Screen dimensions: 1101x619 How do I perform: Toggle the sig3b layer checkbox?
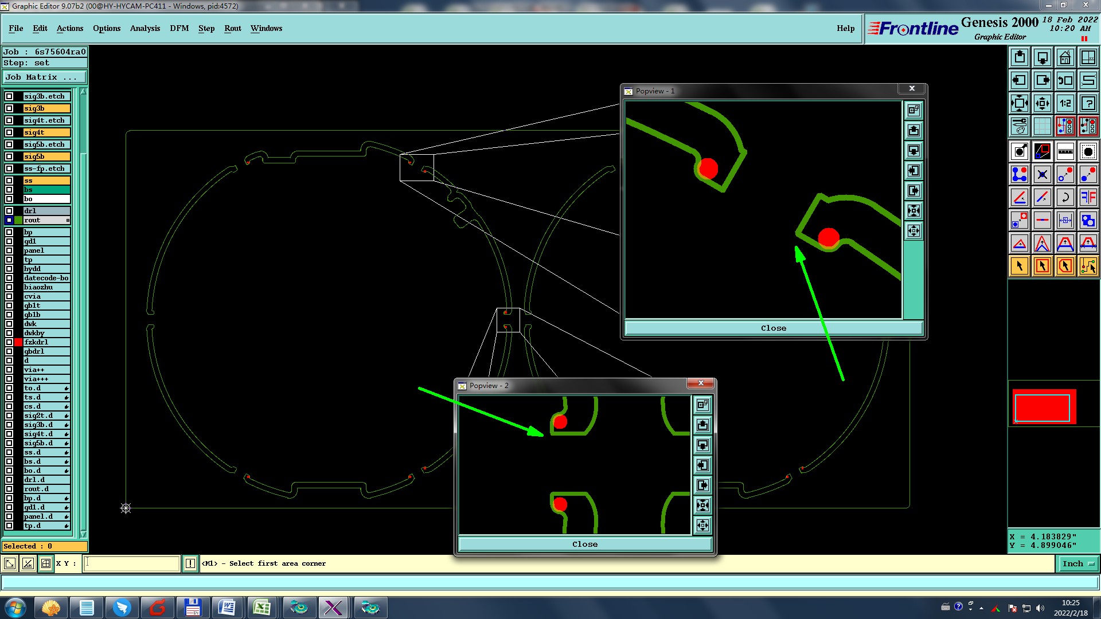(9, 108)
